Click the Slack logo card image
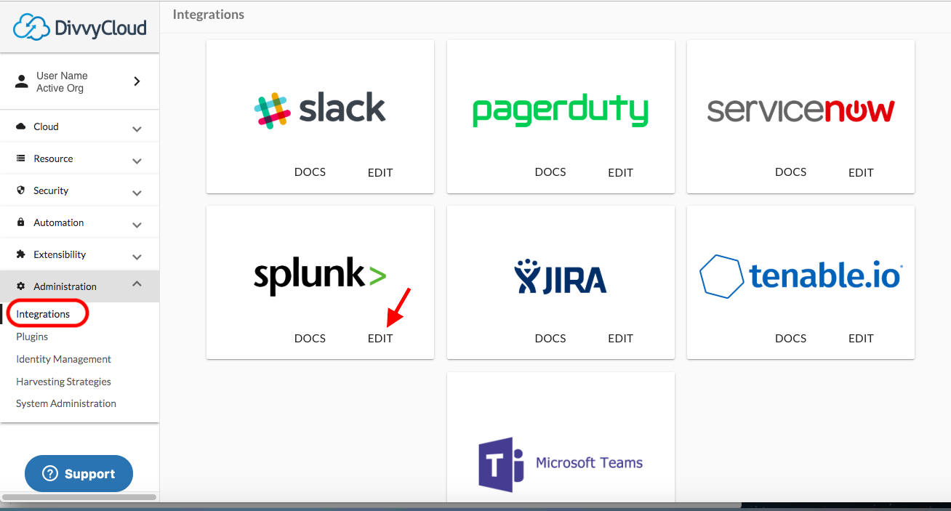Viewport: 951px width, 511px height. click(x=320, y=110)
